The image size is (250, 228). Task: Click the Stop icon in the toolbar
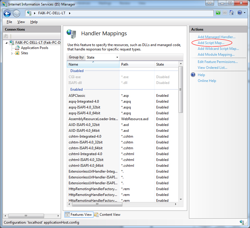click(x=225, y=13)
